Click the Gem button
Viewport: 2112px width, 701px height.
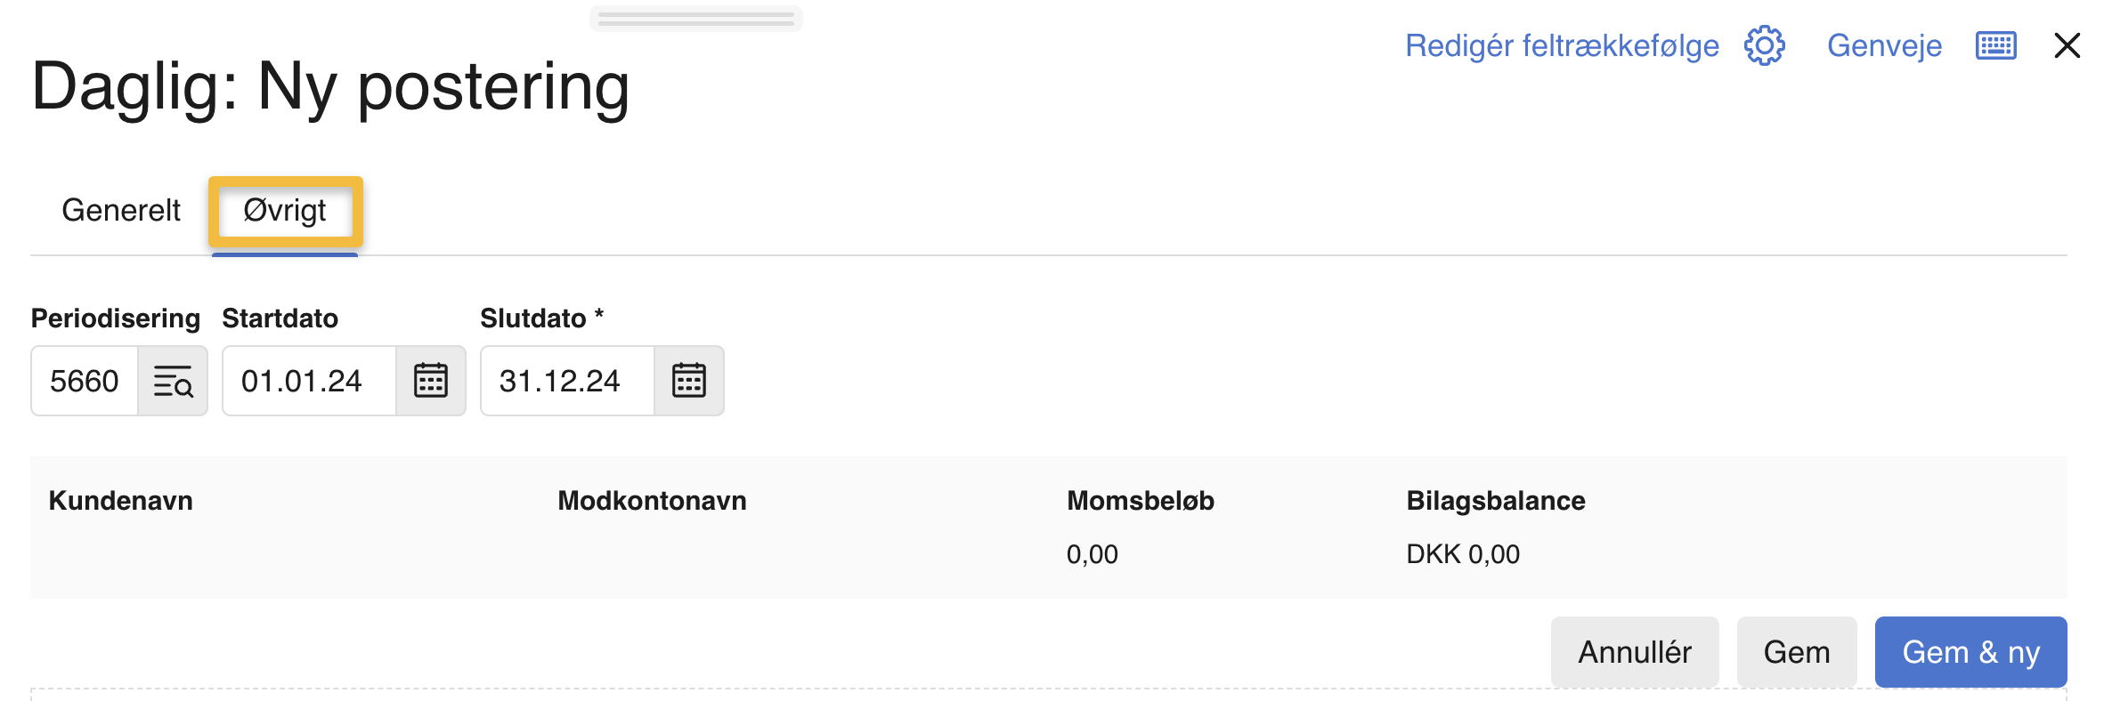pyautogui.click(x=1796, y=652)
